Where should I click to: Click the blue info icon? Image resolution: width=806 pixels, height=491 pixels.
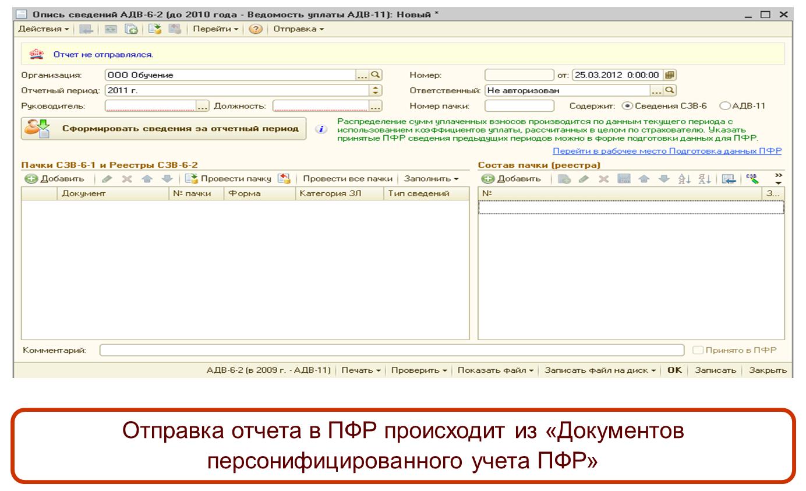pos(319,129)
